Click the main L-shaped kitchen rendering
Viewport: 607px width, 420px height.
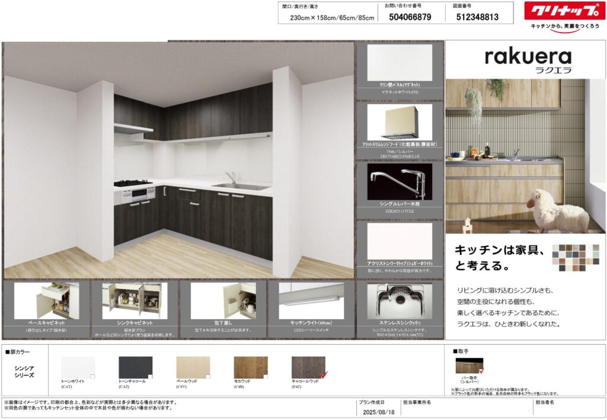coord(178,160)
